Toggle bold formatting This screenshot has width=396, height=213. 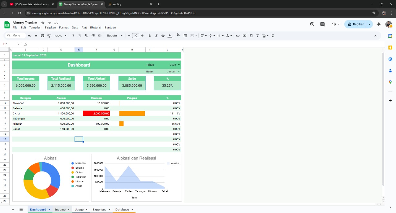click(150, 36)
